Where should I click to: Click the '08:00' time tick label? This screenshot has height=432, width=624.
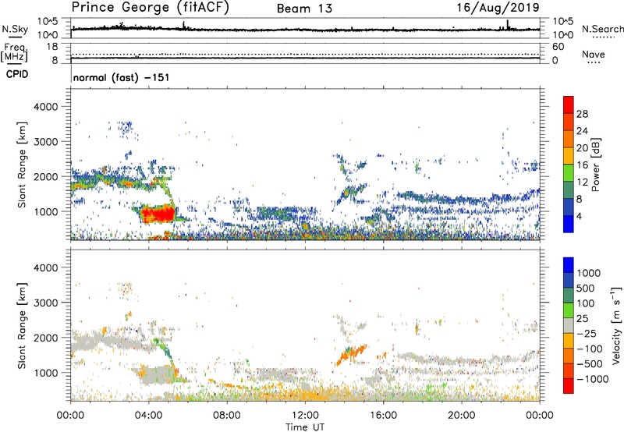[x=227, y=416]
